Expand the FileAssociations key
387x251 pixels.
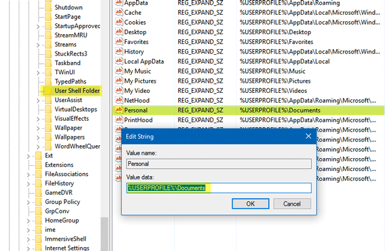[x=28, y=174]
